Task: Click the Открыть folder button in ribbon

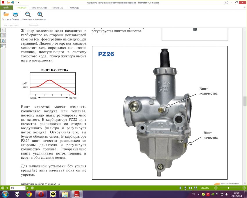Action: coord(6,16)
